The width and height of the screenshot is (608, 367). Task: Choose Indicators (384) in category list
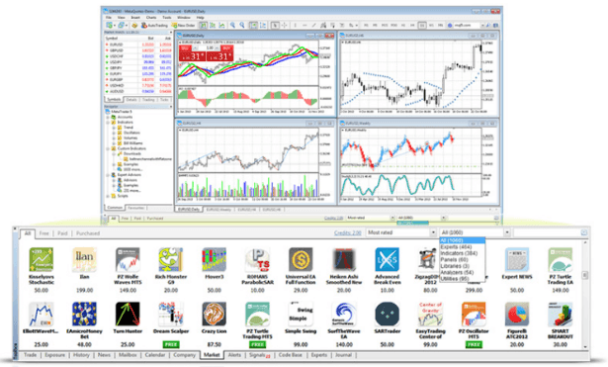point(459,253)
